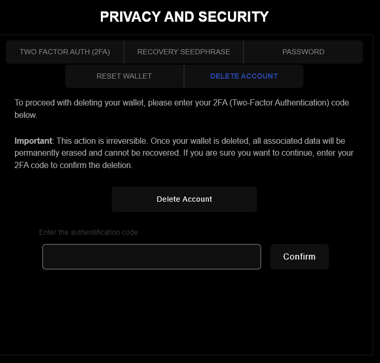
Task: Click the word "SECURITY" in the title
Action: [229, 17]
